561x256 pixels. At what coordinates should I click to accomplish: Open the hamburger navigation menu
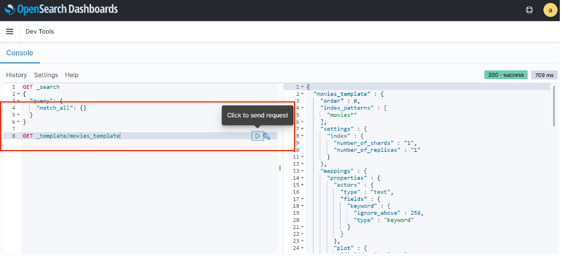tap(10, 31)
